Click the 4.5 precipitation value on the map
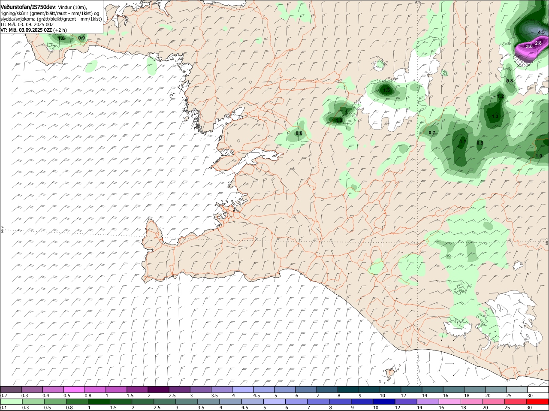Screen dimensions: 549x411 pyautogui.click(x=541, y=32)
